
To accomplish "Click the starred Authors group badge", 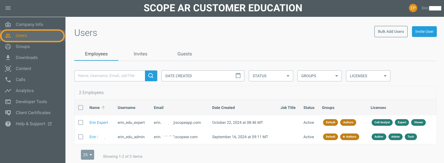I will [x=350, y=137].
